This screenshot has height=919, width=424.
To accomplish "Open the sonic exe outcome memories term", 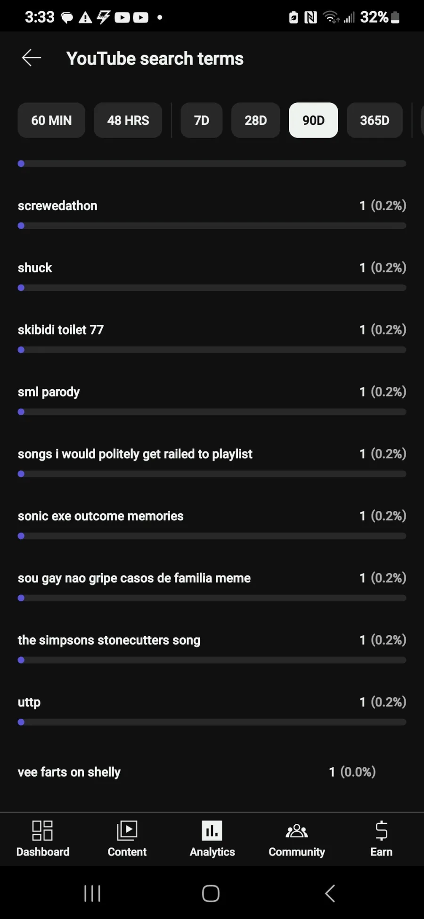I will point(101,516).
